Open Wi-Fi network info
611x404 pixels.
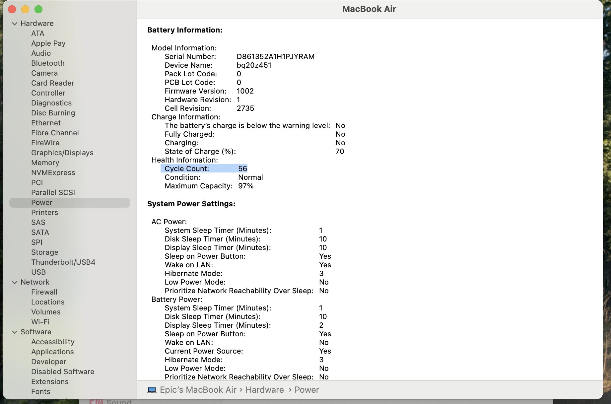[x=40, y=322]
